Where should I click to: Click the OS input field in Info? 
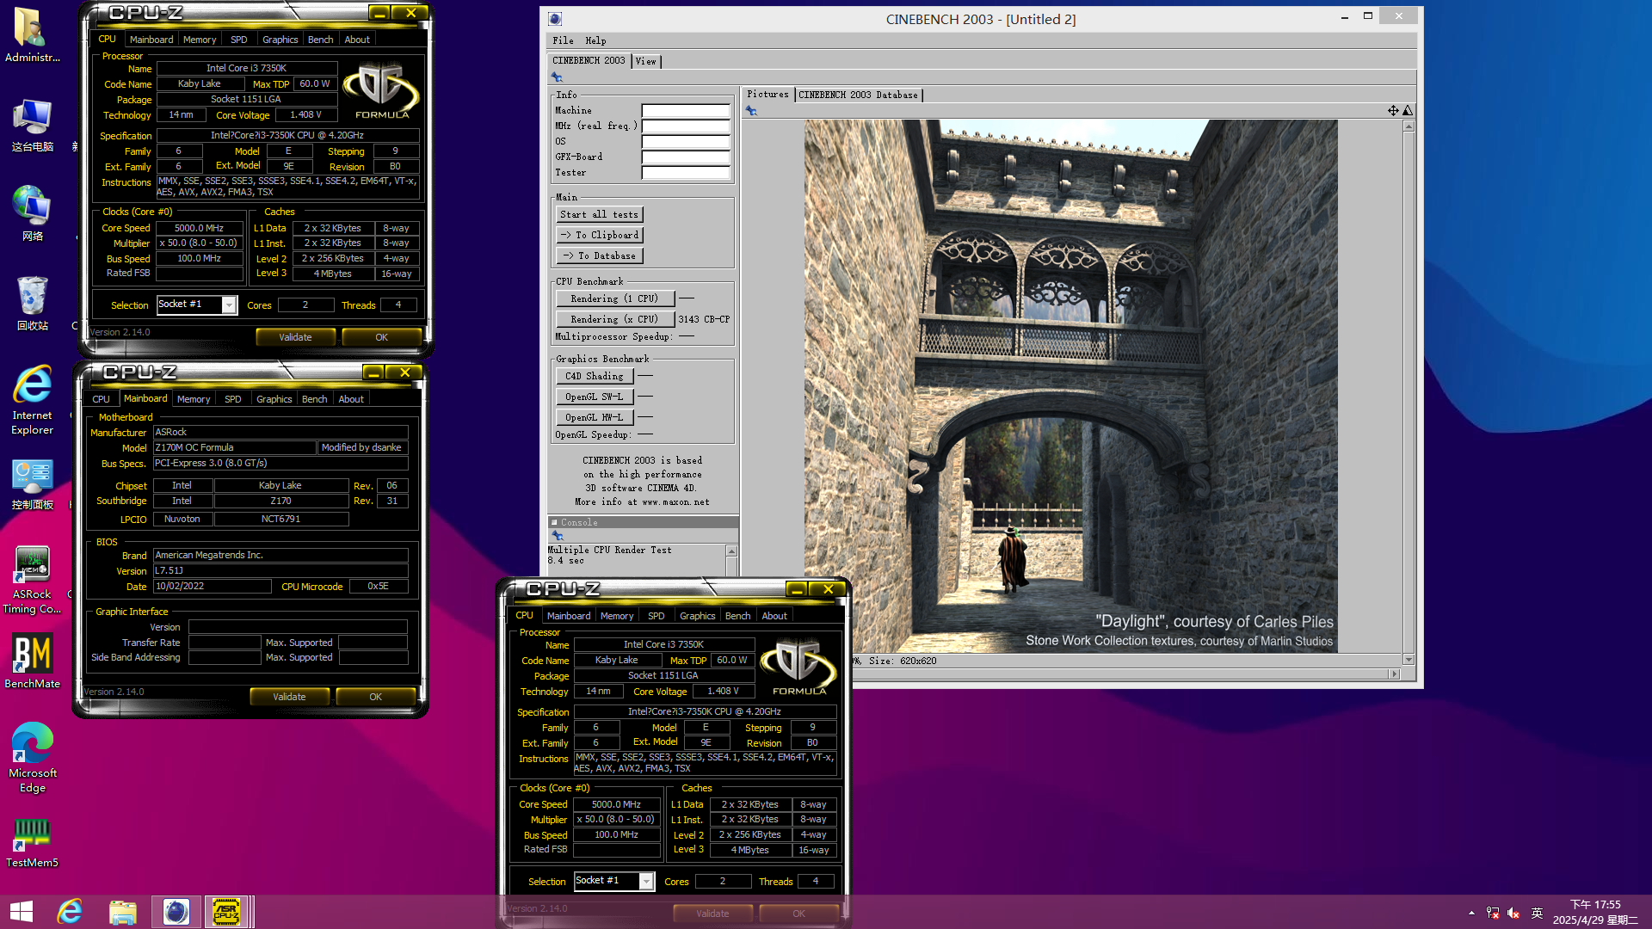coord(686,142)
